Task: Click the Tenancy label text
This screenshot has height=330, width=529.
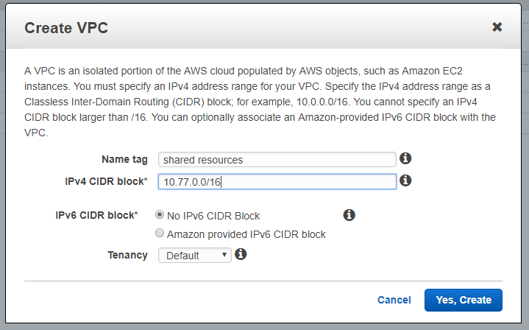Action: point(128,255)
